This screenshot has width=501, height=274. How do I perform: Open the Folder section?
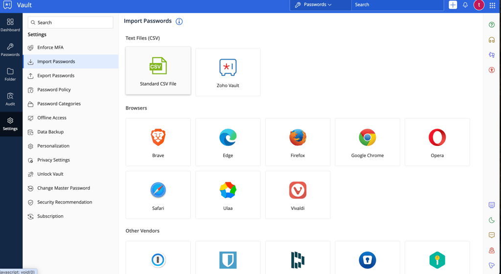coord(10,74)
